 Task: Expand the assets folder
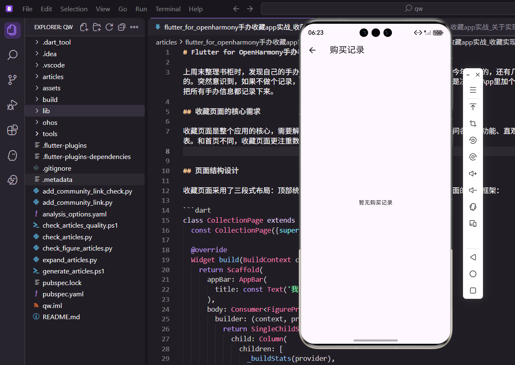pos(85,88)
